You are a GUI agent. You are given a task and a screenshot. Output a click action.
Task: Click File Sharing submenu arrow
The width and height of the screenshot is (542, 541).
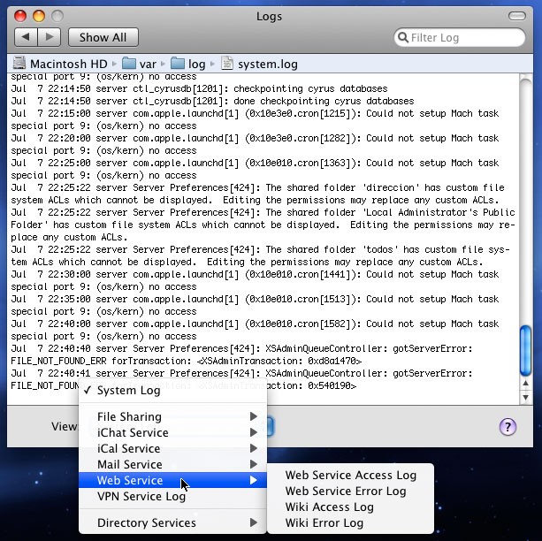pyautogui.click(x=254, y=416)
